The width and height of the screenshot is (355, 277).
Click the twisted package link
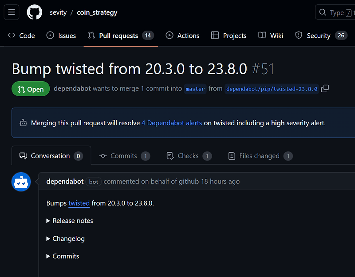click(x=79, y=203)
